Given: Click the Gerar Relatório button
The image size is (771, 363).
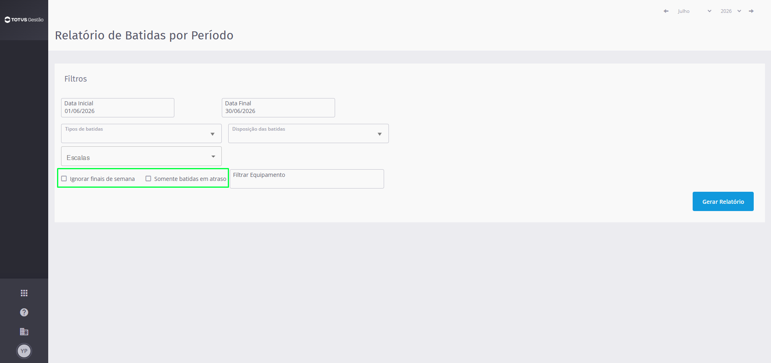Looking at the screenshot, I should (x=723, y=201).
